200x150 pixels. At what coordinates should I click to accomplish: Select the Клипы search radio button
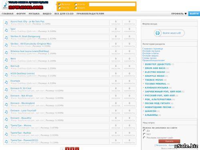(x=76, y=4)
